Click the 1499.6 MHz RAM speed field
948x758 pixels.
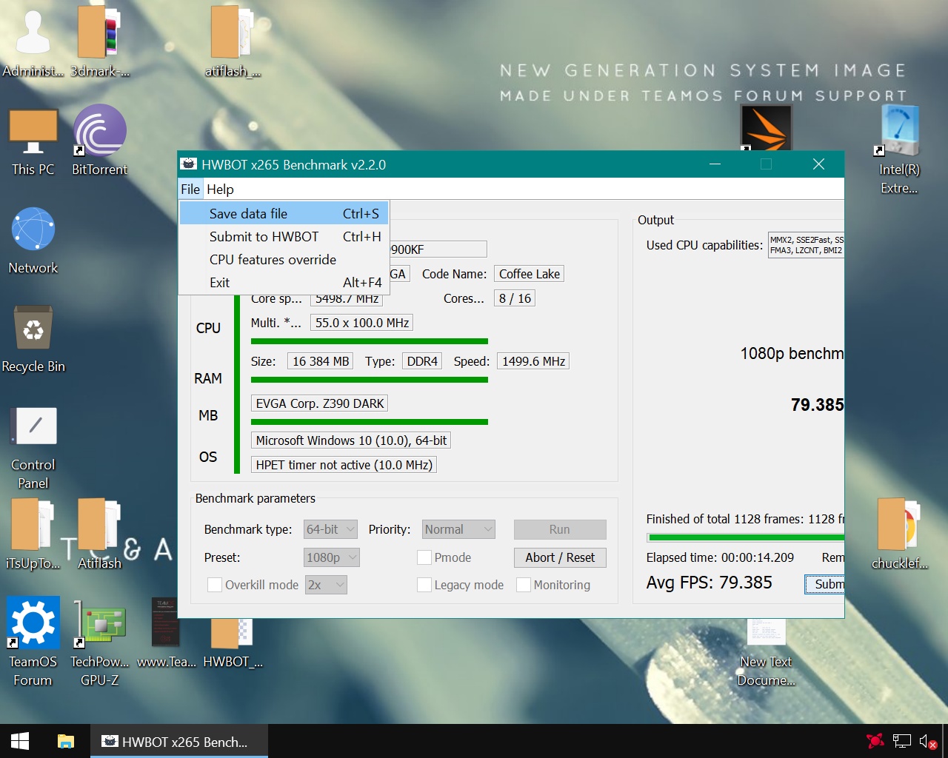tap(533, 361)
